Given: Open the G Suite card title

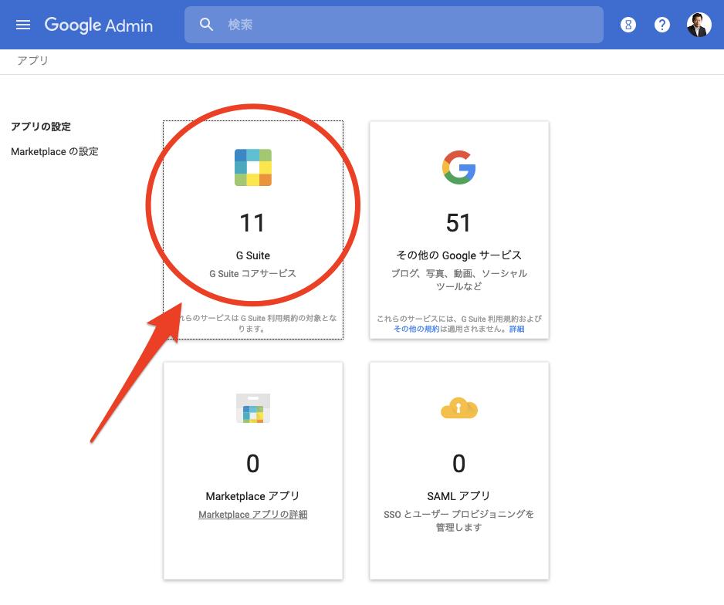Looking at the screenshot, I should pos(252,255).
